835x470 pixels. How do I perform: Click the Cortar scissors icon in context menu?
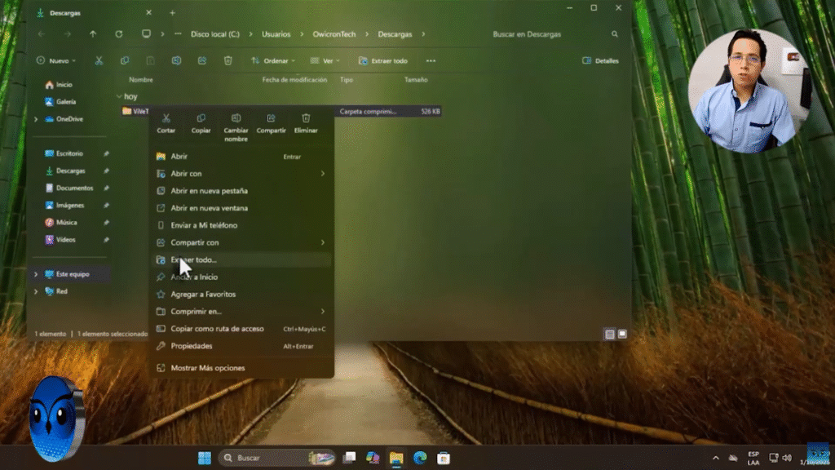(166, 119)
